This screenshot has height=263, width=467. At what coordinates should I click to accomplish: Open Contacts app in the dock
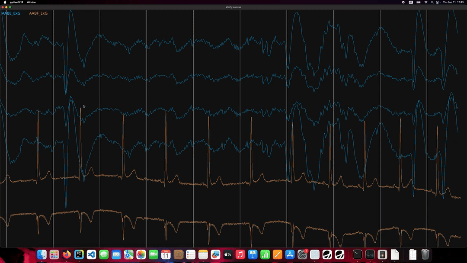(x=179, y=255)
